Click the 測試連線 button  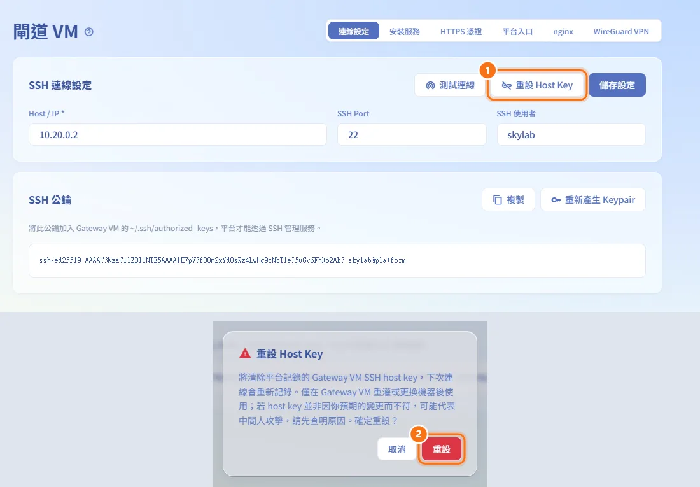(450, 85)
